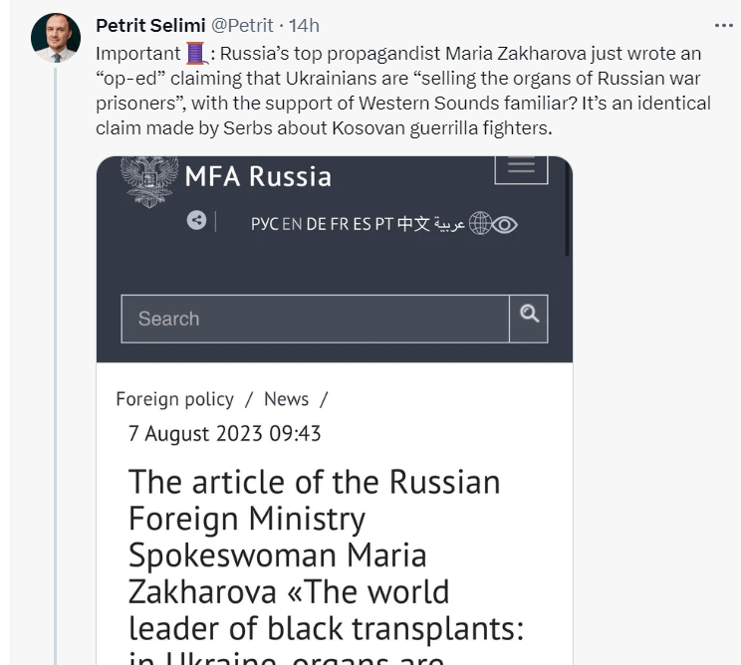Switch site language to РУС

(264, 224)
